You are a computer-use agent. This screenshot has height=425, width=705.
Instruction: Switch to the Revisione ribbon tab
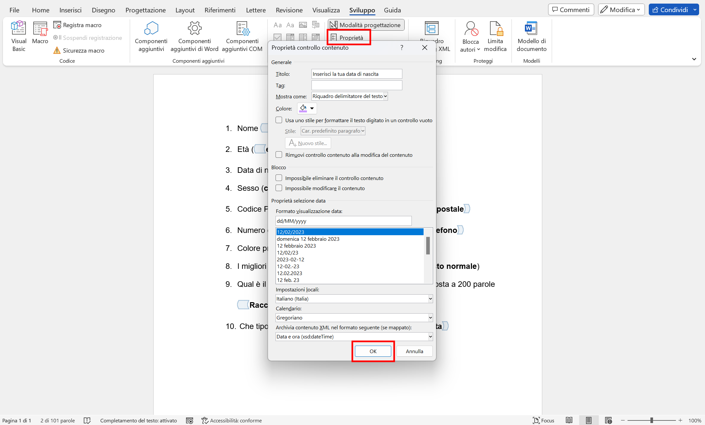(289, 10)
